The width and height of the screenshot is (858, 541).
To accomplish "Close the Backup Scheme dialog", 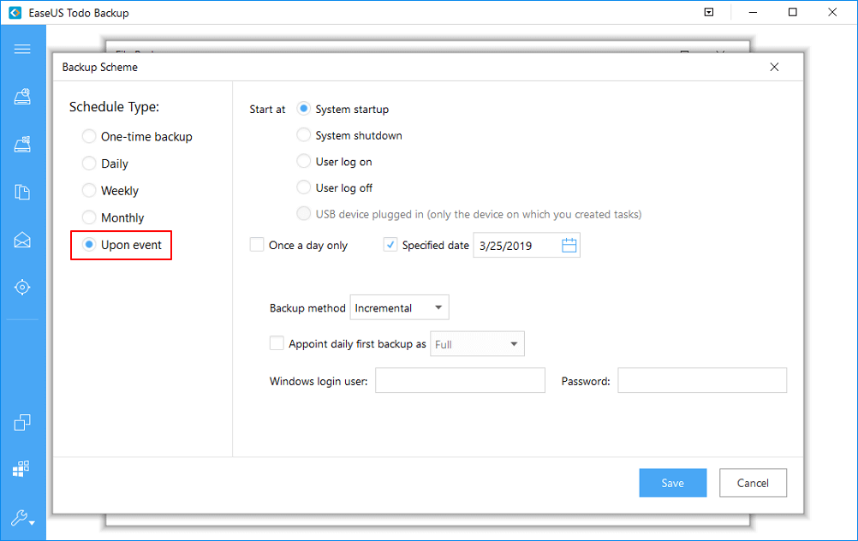I will (774, 67).
